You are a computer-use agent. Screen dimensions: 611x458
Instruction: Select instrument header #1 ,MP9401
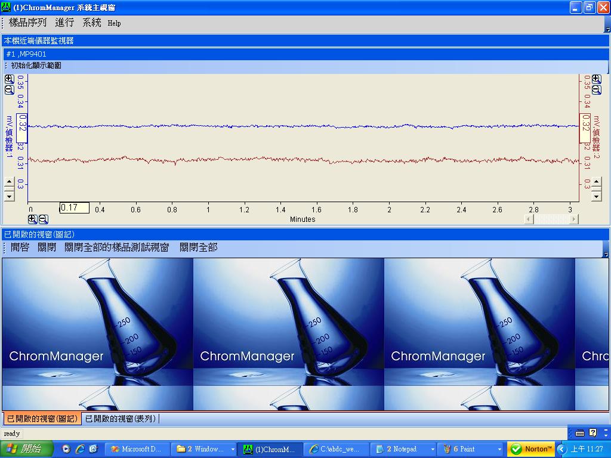pos(305,54)
